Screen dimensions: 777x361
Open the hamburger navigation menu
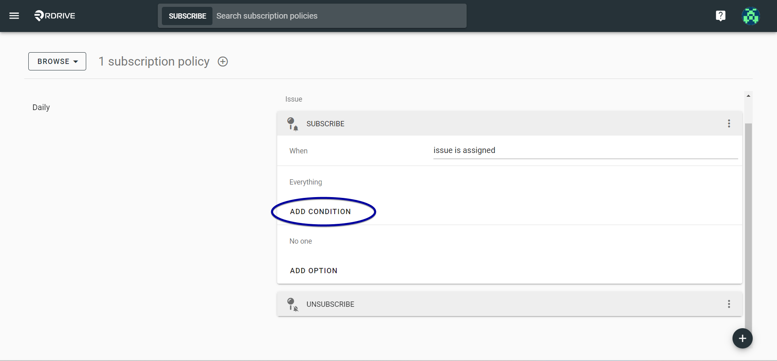coord(14,16)
